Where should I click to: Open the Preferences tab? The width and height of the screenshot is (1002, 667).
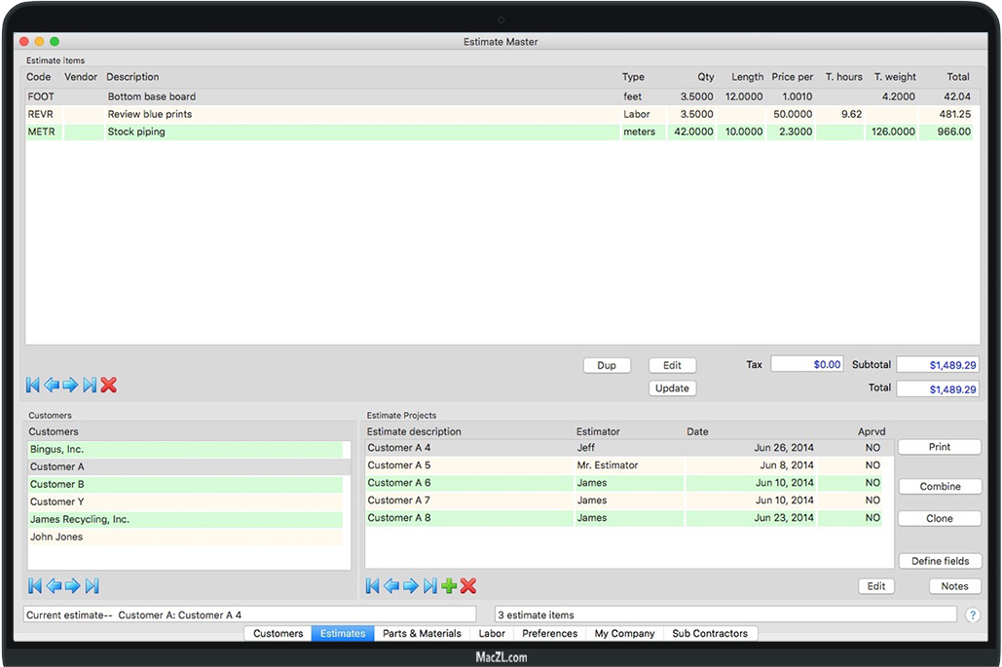click(x=549, y=634)
